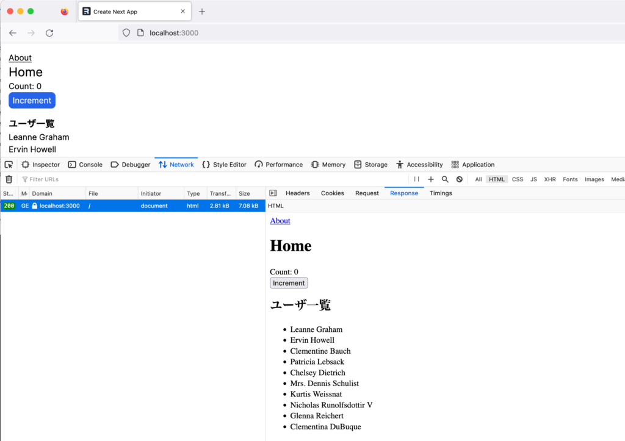Click the HTML label above response preview
This screenshot has width=625, height=441.
(275, 206)
